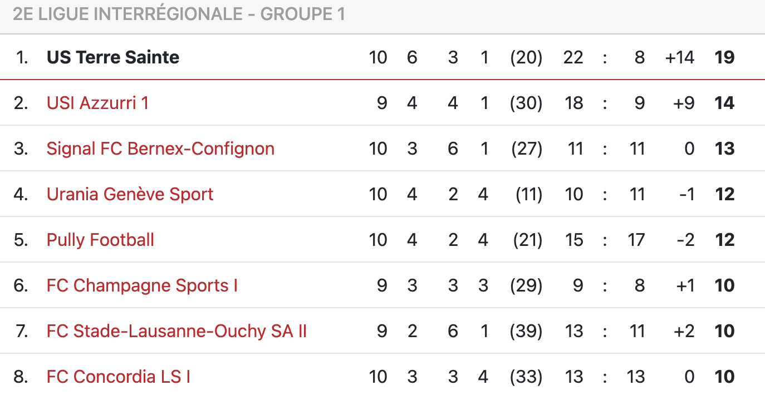This screenshot has height=395, width=765.
Task: Select the Pully Football link
Action: point(100,240)
